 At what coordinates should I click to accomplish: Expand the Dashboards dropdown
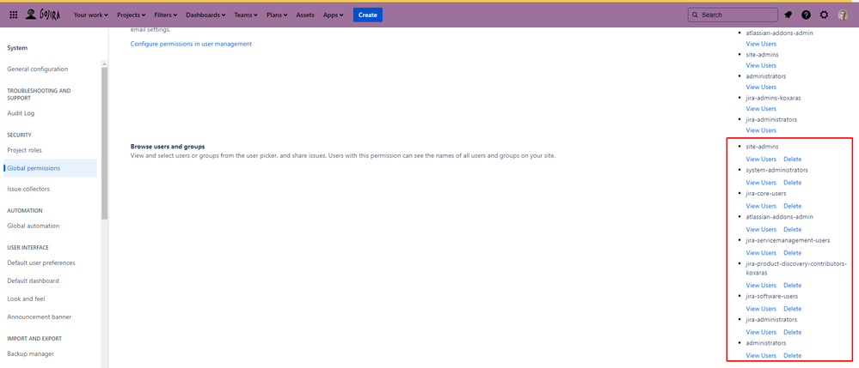[206, 15]
